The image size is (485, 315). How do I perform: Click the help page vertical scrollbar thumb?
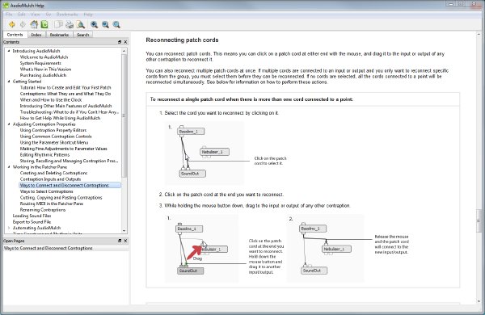(479, 221)
